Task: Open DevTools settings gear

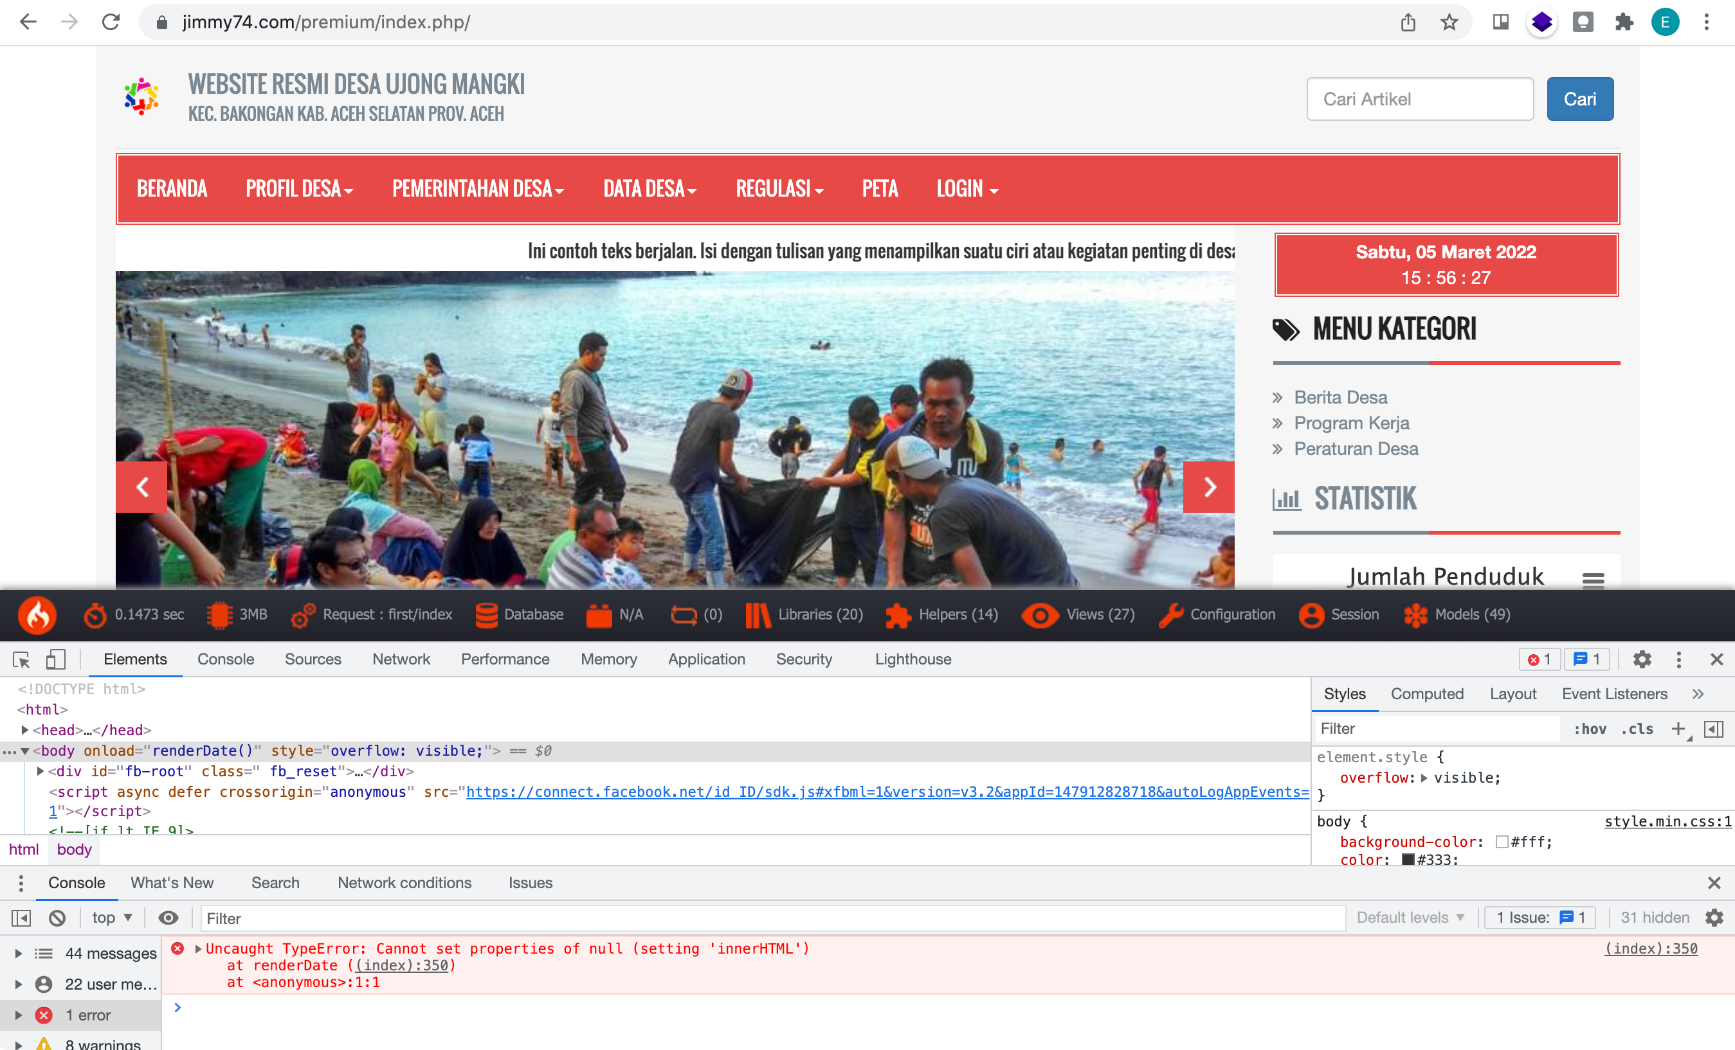Action: point(1642,659)
